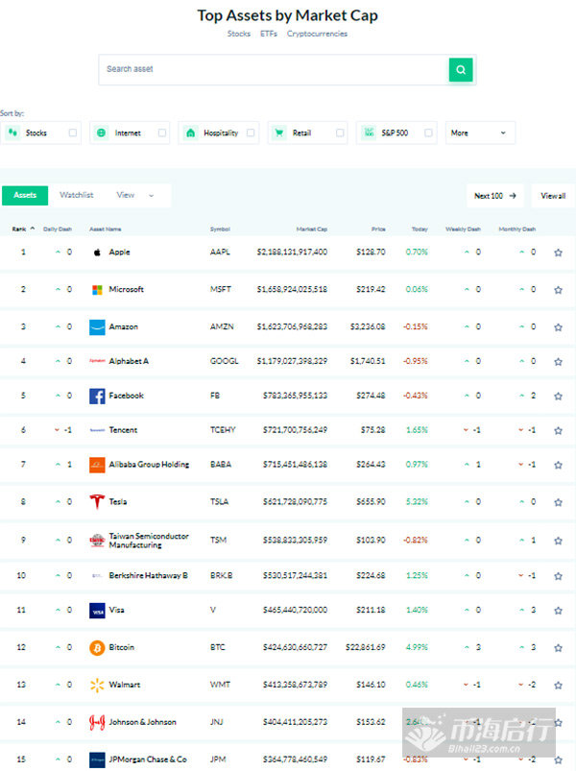Star the Alphabet A row as favorite
This screenshot has height=771, width=576.
559,362
